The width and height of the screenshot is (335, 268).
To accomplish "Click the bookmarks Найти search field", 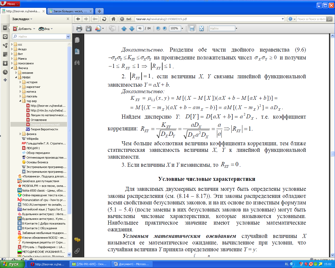I will point(39,37).
